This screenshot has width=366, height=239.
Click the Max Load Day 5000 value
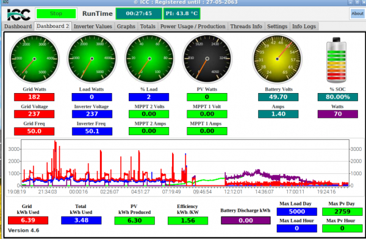[x=296, y=212]
